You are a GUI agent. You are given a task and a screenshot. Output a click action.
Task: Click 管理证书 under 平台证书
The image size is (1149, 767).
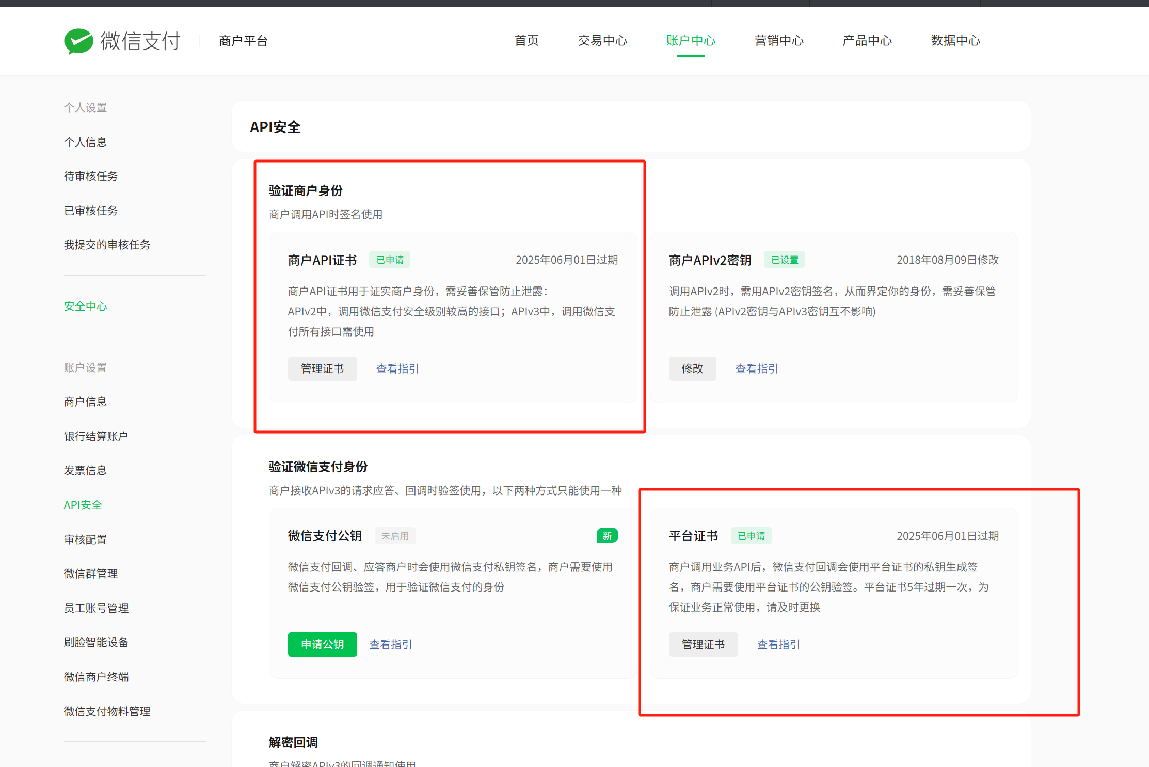point(703,644)
